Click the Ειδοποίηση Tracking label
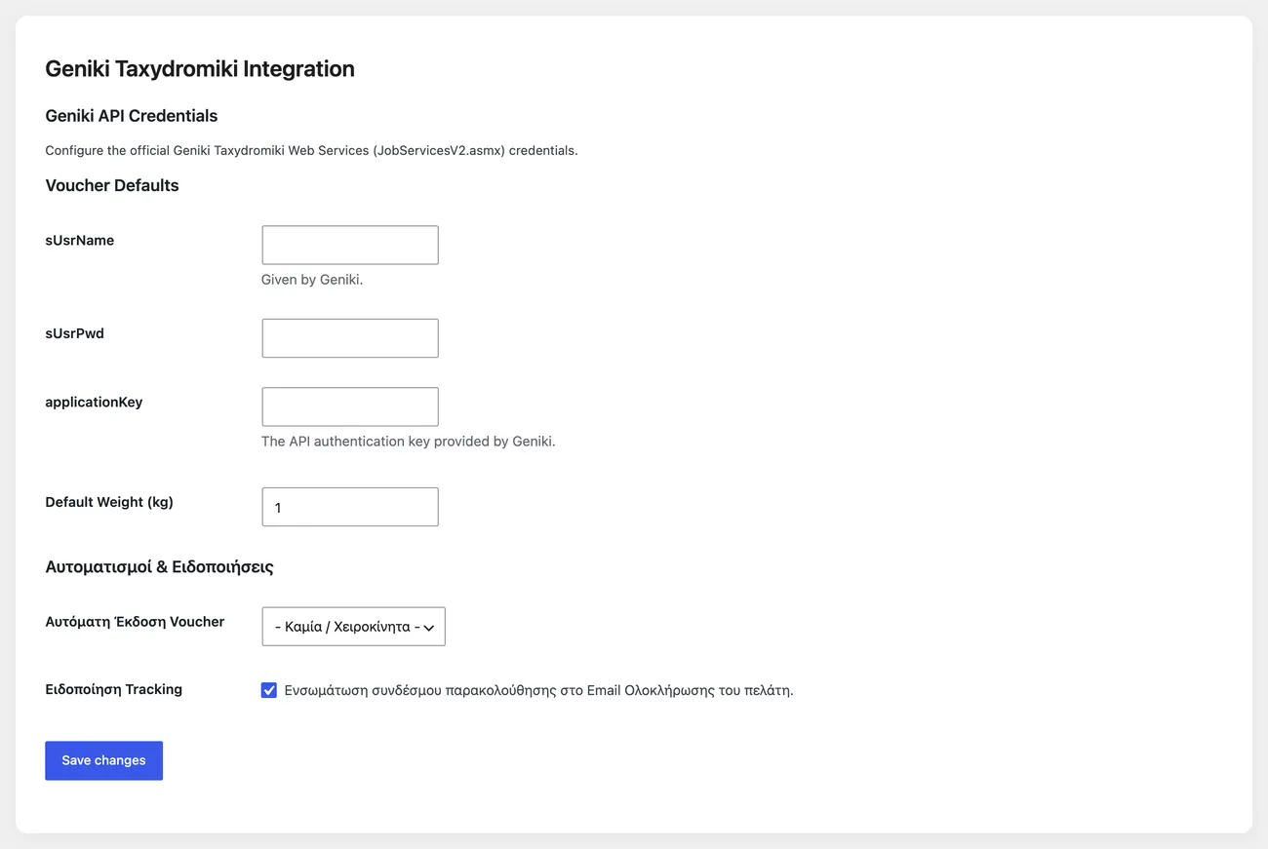 (114, 689)
